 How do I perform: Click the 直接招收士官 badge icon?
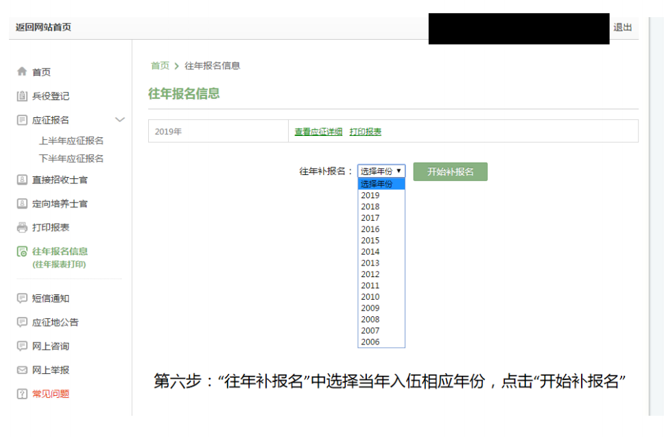tap(22, 180)
